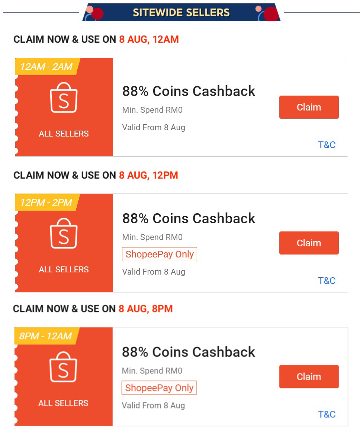Click ShopeePay Only tag on 8PM voucher
363x432 pixels.
click(159, 388)
